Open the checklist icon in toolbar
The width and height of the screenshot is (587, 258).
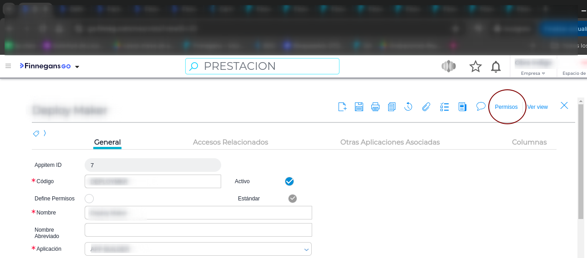coord(445,107)
